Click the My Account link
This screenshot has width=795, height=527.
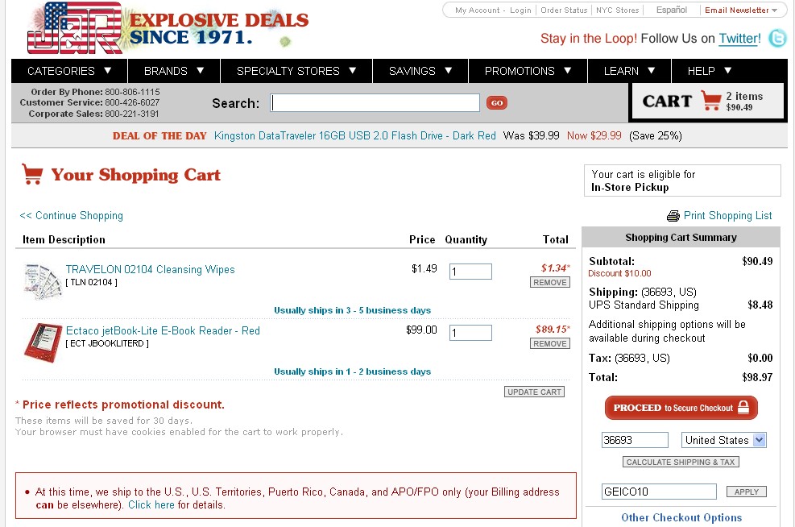[x=477, y=10]
